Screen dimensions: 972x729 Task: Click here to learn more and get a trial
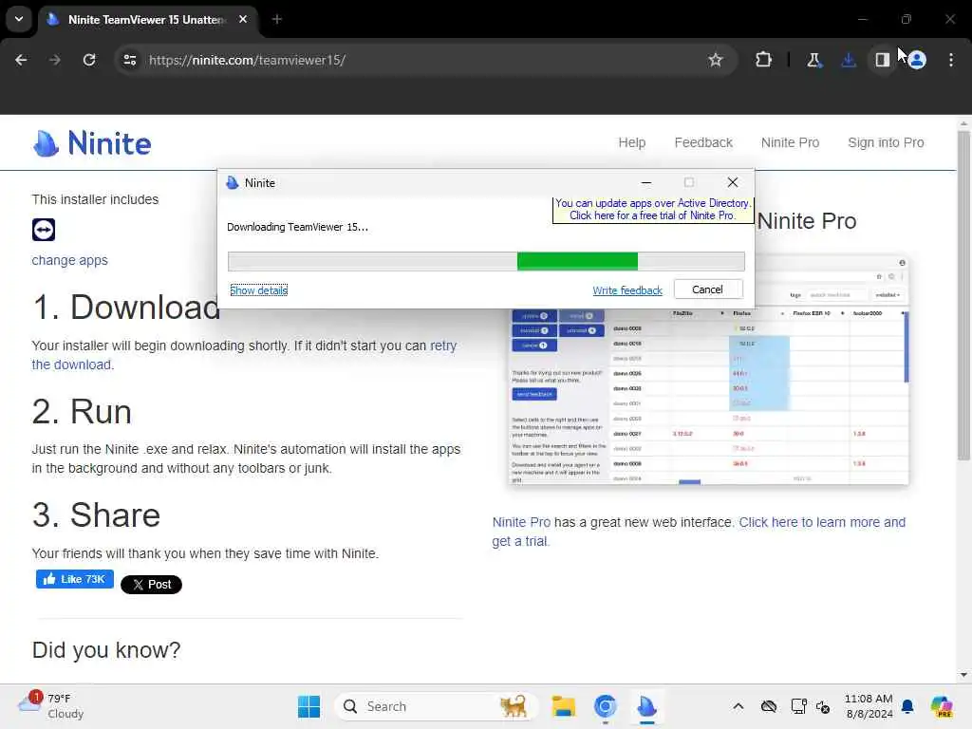[822, 522]
